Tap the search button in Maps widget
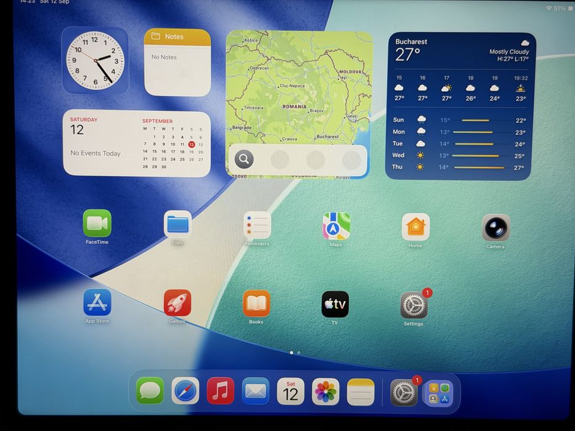 pos(244,159)
